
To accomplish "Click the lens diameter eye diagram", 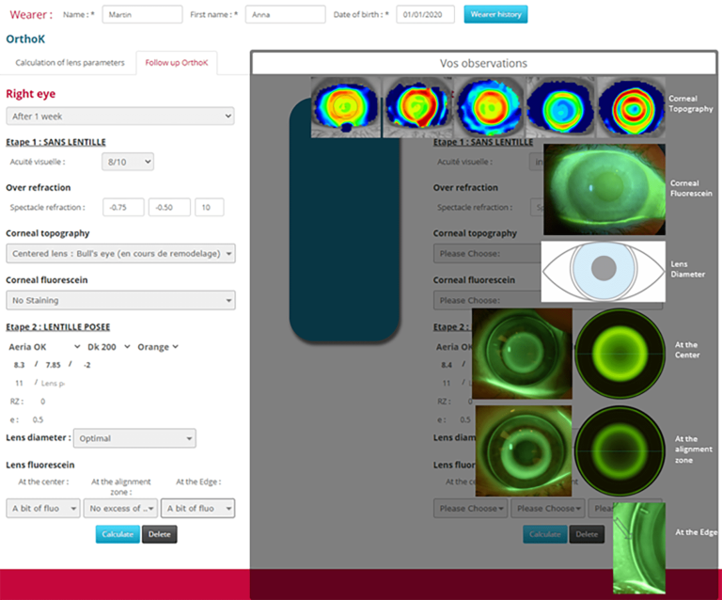I will (x=604, y=271).
